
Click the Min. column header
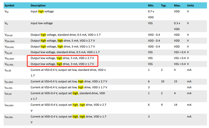coord(151,6)
